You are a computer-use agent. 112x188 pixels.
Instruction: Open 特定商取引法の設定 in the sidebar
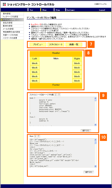click(12, 32)
